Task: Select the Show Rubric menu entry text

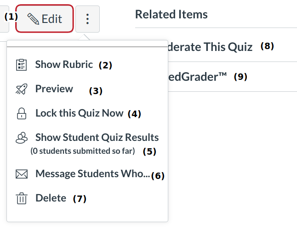Action: tap(64, 65)
